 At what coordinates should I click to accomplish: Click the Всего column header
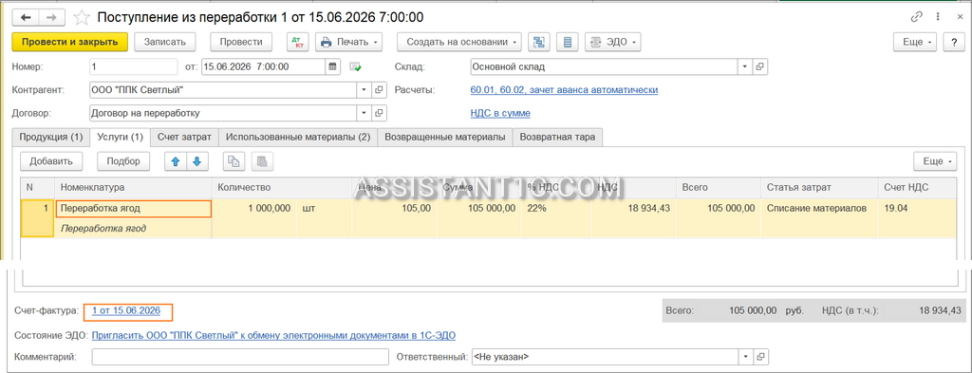click(719, 187)
